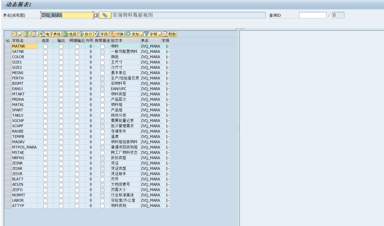Export with the 电子表格 button

tap(50, 34)
